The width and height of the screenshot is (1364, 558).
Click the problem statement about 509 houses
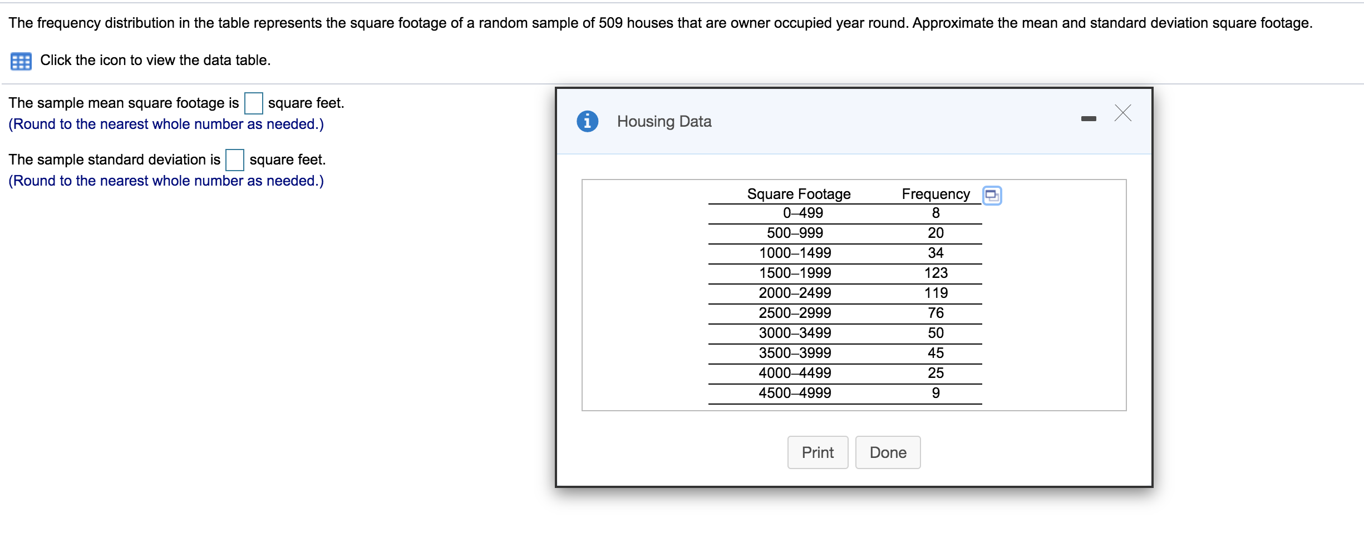point(661,23)
